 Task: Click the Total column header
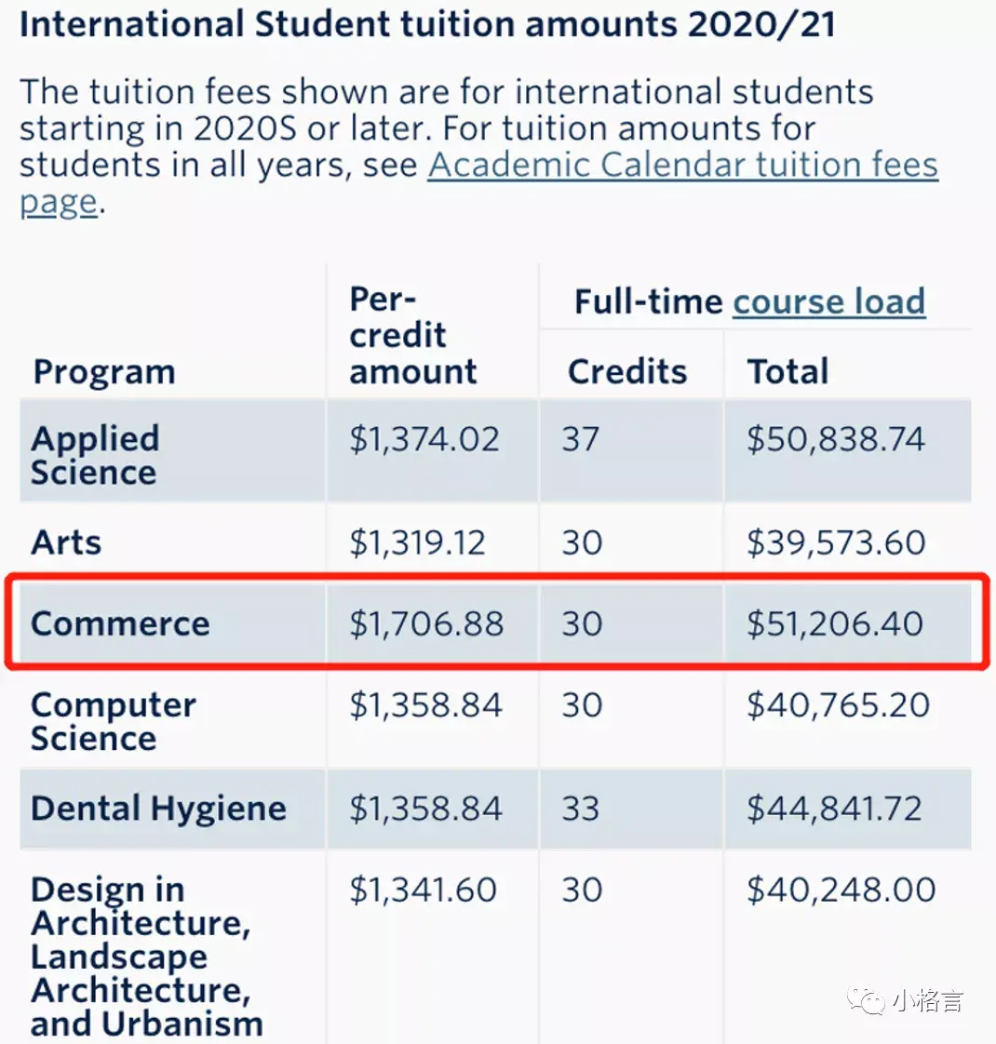(x=787, y=371)
